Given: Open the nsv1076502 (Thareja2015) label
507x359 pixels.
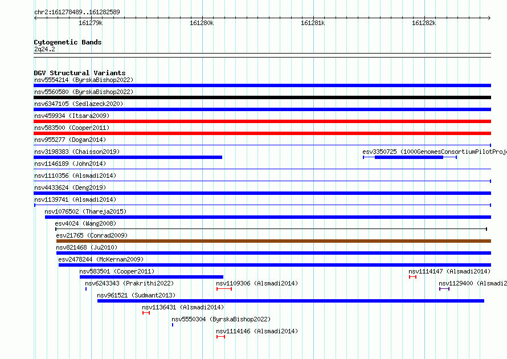Looking at the screenshot, I should click(x=85, y=211).
